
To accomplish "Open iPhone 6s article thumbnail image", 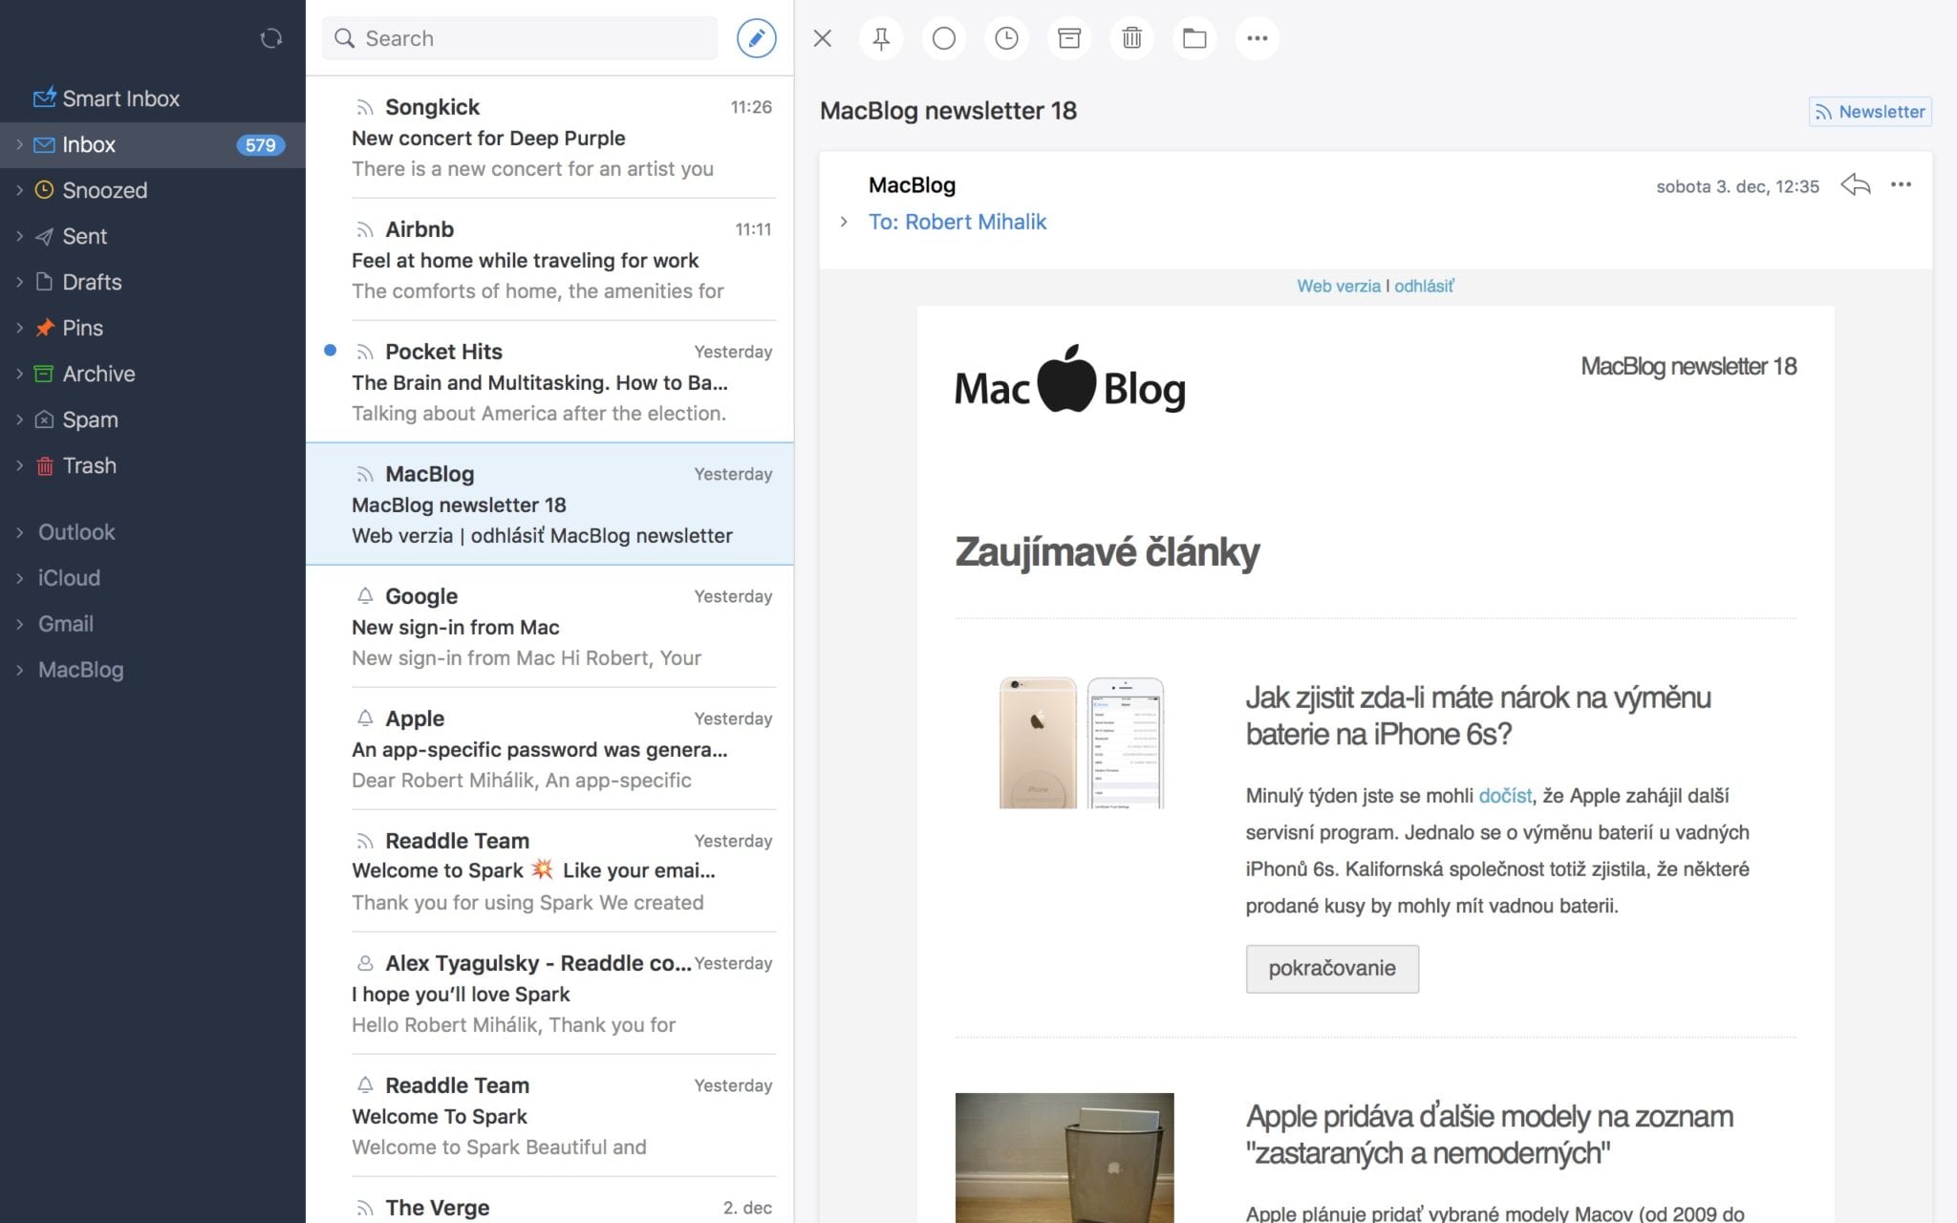I will coord(1082,742).
